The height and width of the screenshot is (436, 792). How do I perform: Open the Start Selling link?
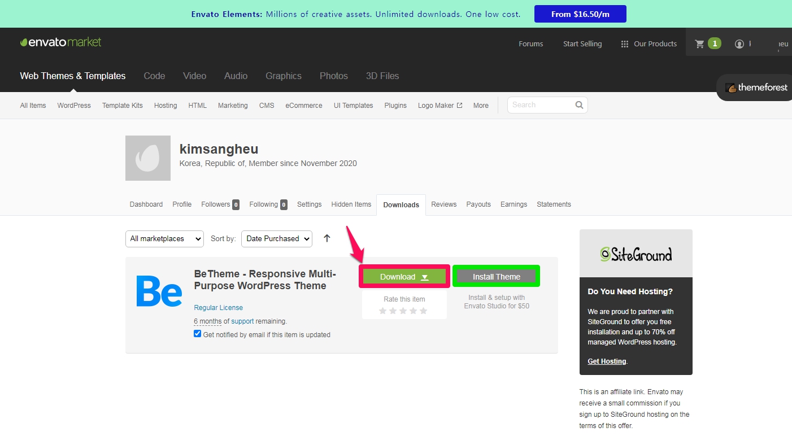582,44
